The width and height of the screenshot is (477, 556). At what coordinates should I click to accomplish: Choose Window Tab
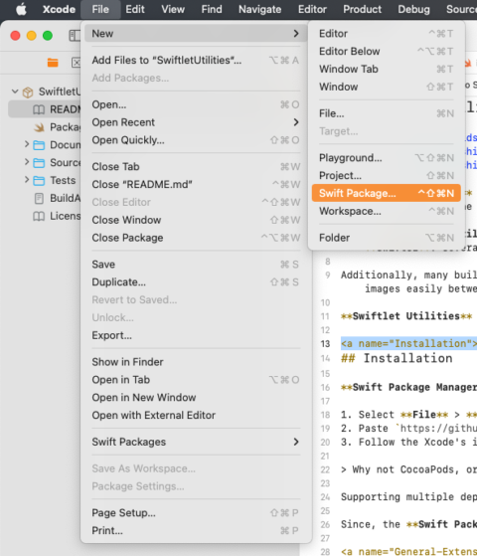point(387,70)
